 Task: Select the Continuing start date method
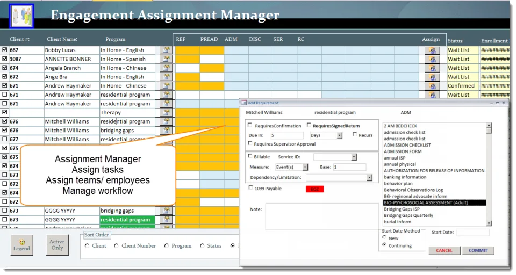coord(384,245)
